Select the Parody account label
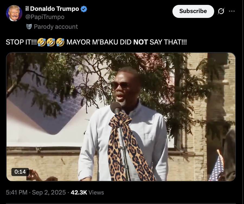The image size is (244, 204). [x=56, y=27]
